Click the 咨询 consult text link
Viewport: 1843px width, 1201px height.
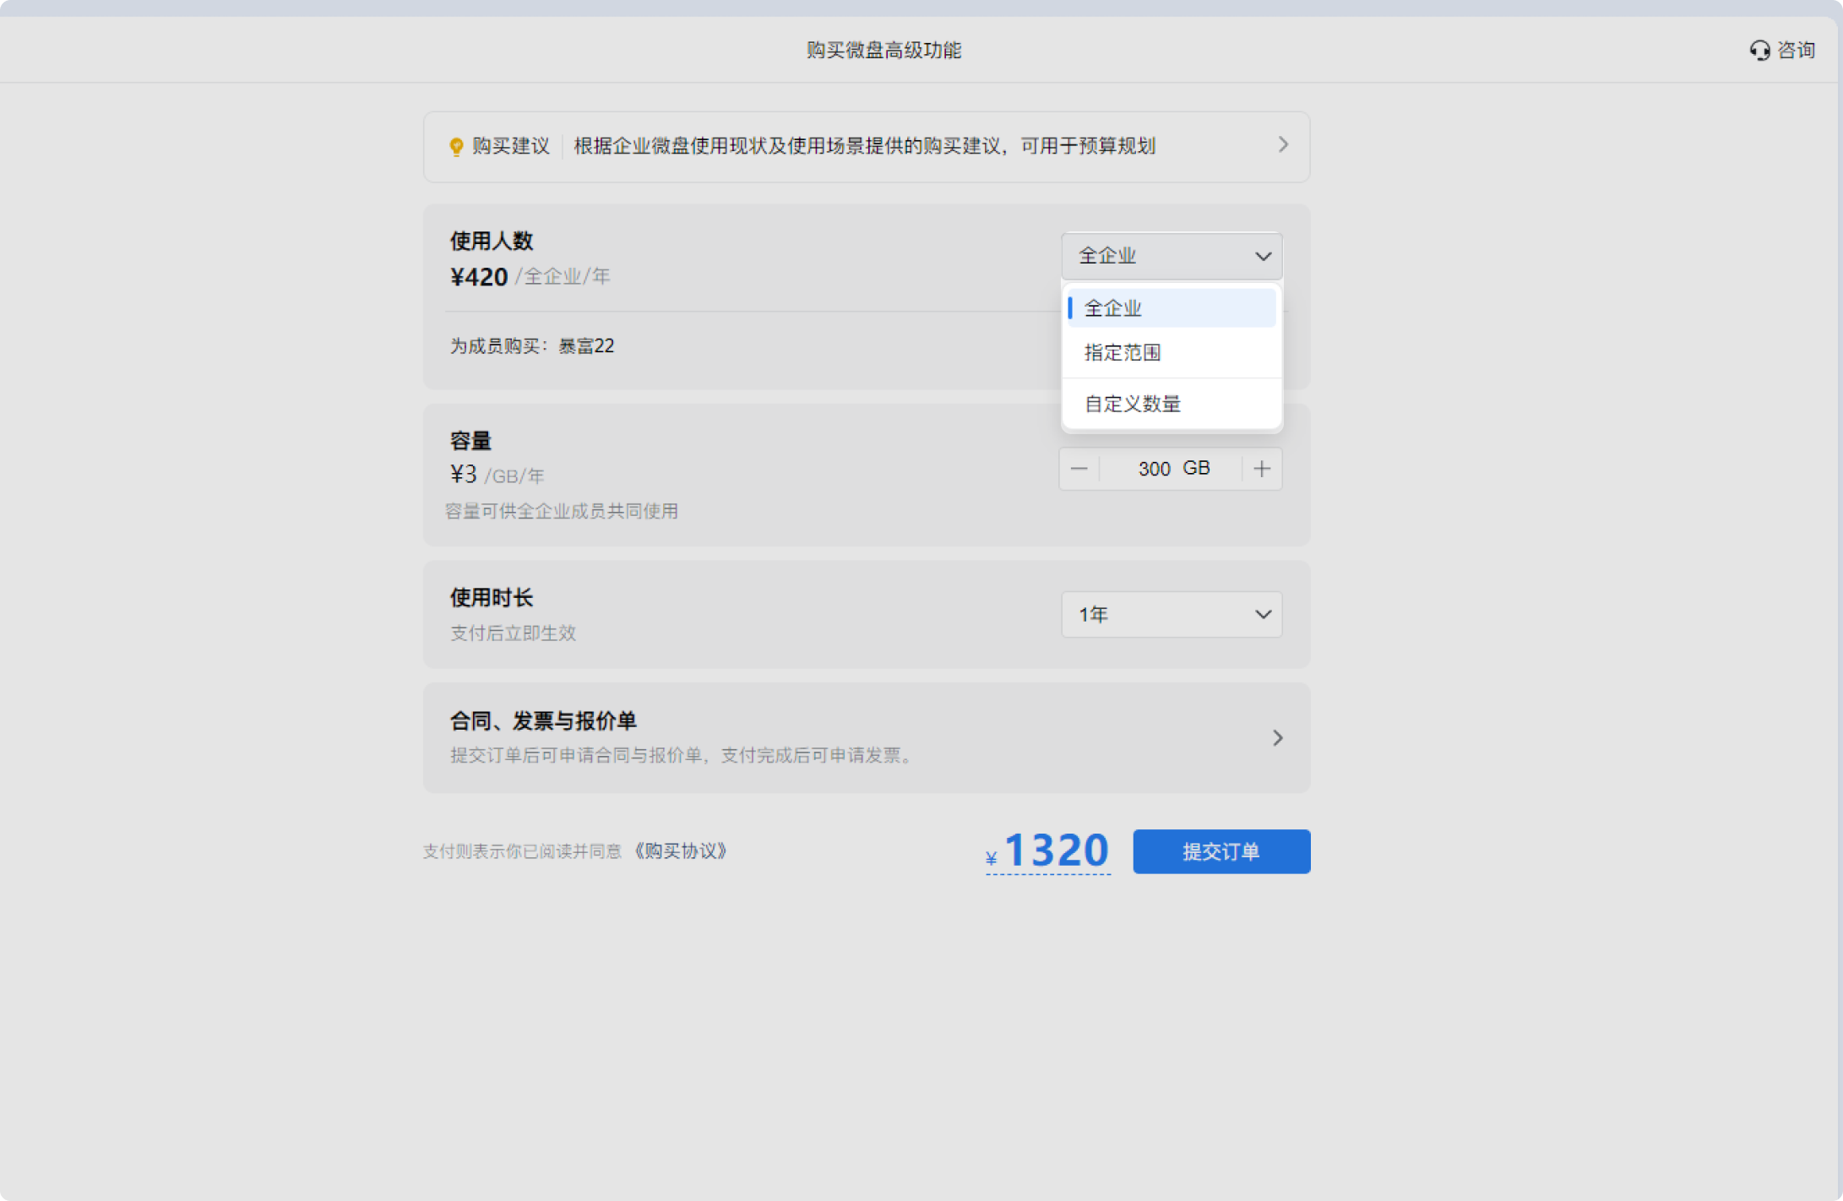[1797, 51]
